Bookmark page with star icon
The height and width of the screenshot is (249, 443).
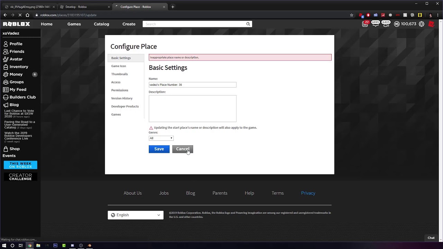pyautogui.click(x=352, y=15)
